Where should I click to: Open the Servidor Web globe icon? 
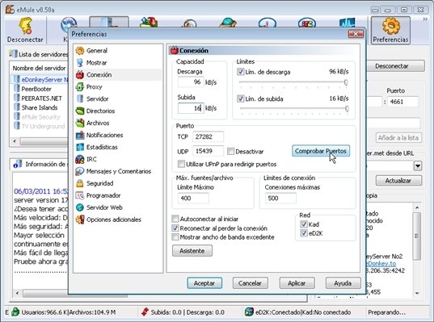(x=80, y=207)
